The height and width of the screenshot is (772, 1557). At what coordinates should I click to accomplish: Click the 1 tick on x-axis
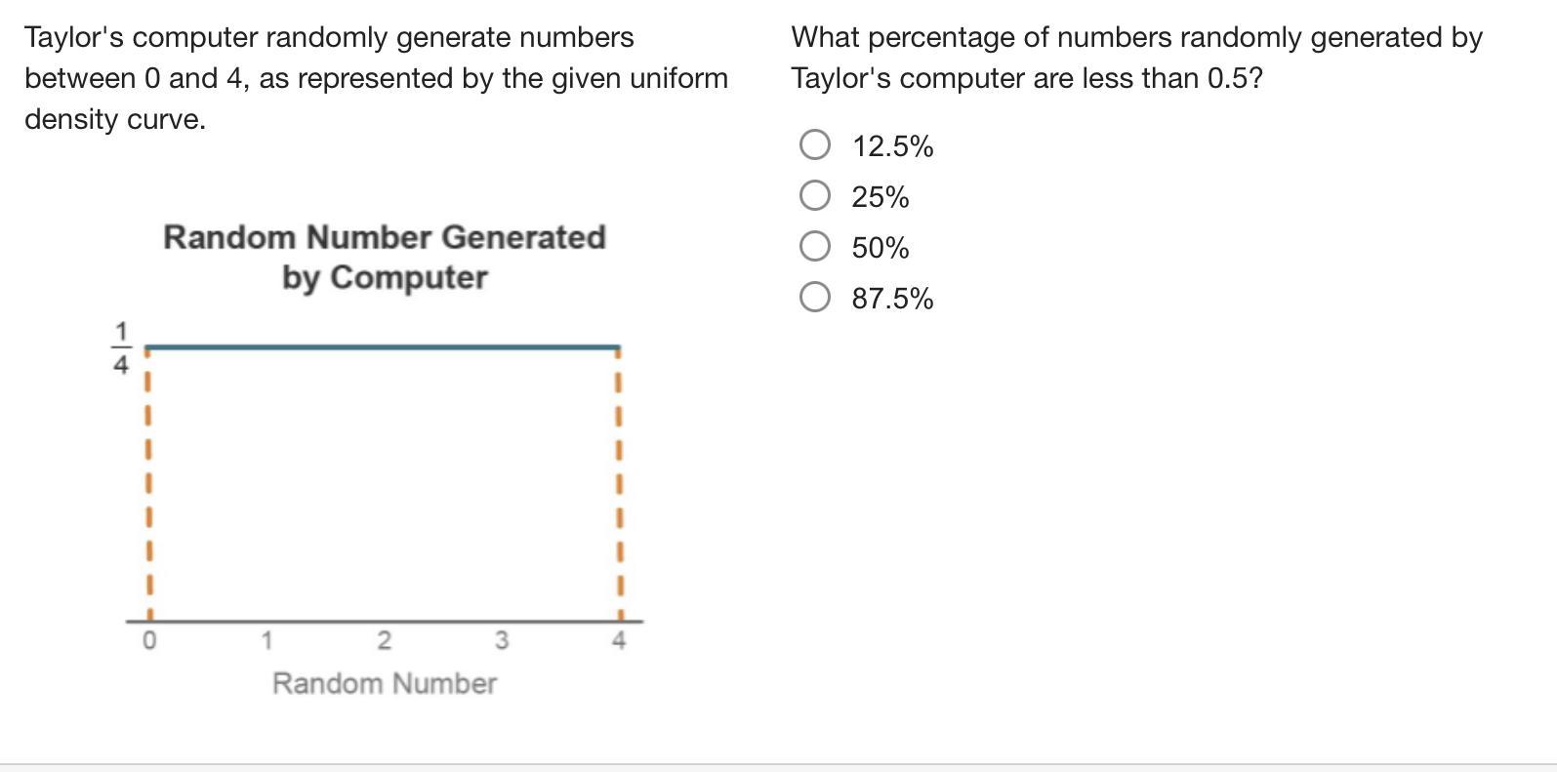tap(266, 641)
